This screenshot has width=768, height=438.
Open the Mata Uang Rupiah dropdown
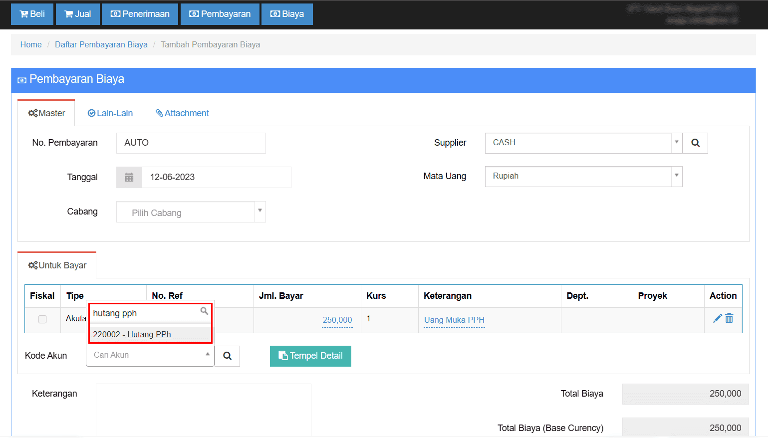676,176
